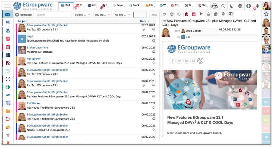Save message as InfoLog entry

[186, 14]
